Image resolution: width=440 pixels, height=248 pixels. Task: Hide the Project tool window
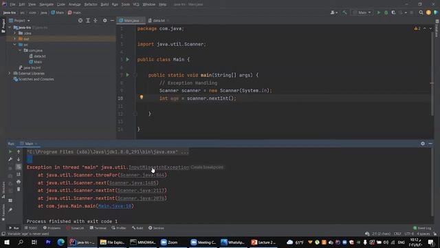pos(112,21)
